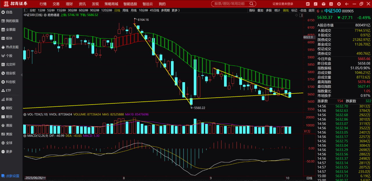Open the 自选 watchlist in the sidebar
Image resolution: width=372 pixels, height=181 pixels.
pyautogui.click(x=9, y=12)
